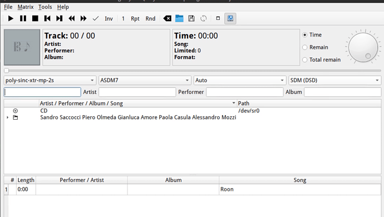
Task: Click the Album filter input field
Action: point(343,92)
